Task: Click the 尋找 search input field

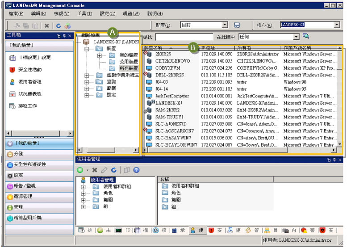Action: (x=184, y=37)
